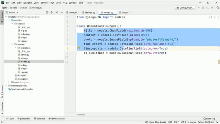Image resolution: width=220 pixels, height=124 pixels.
Task: Click CRLF line separator in status bar
Action: [176, 122]
